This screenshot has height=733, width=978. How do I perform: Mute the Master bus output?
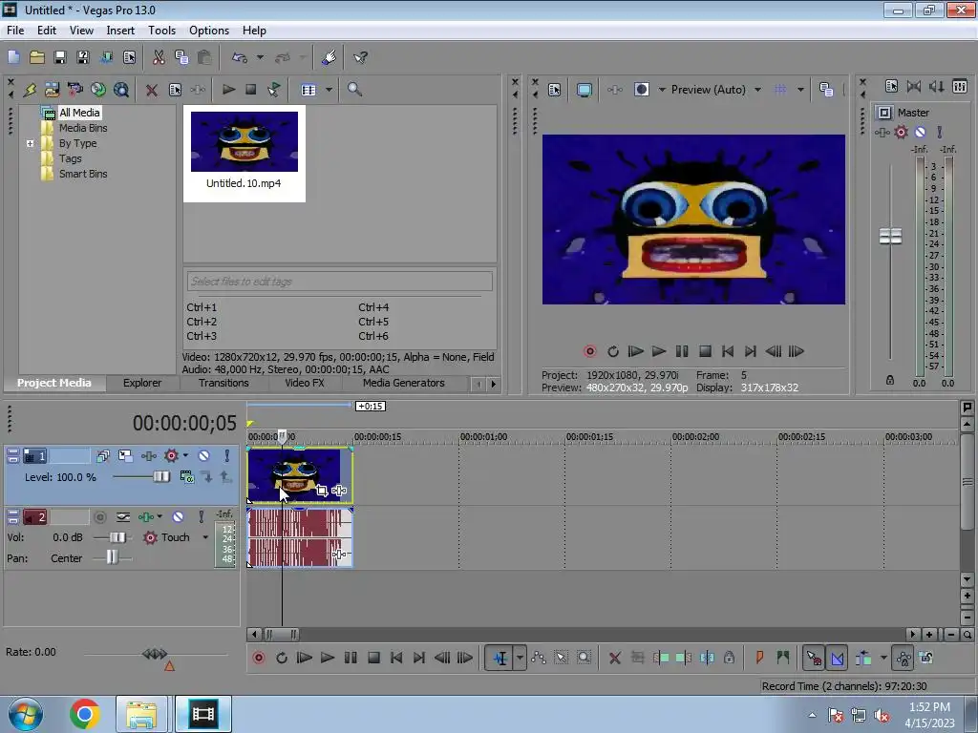(920, 132)
